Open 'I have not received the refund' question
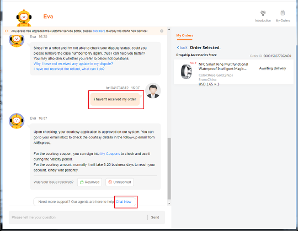 pyautogui.click(x=69, y=69)
